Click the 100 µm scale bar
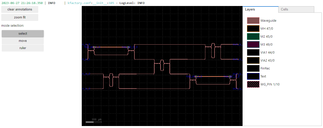Image resolution: width=323 pixels, height=128 pixels. (93, 122)
